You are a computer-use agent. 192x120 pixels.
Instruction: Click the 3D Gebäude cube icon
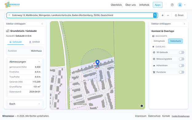pyautogui.click(x=154, y=52)
